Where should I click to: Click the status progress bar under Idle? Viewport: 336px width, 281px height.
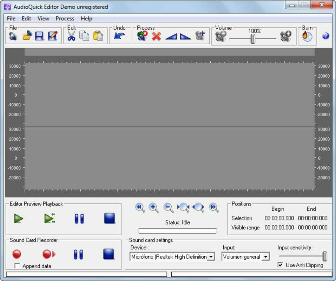tap(177, 231)
